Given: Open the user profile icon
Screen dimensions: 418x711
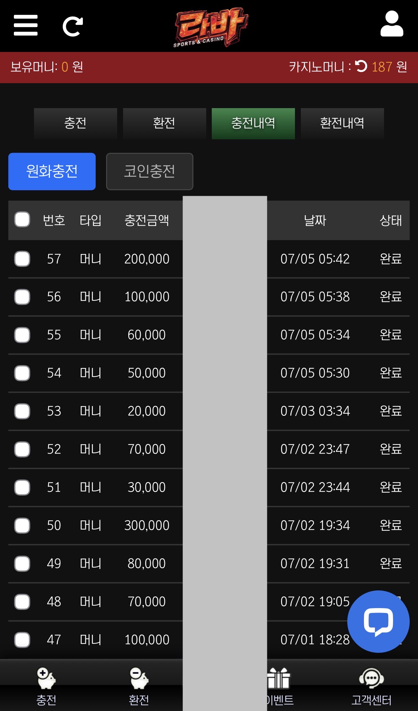Looking at the screenshot, I should 392,24.
